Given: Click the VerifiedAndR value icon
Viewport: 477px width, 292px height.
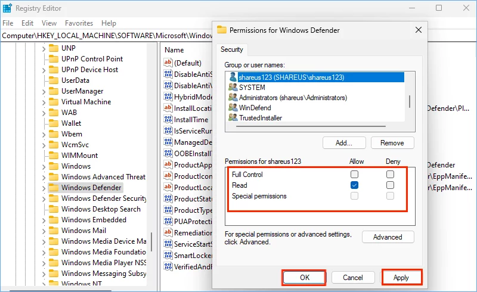Looking at the screenshot, I should point(168,266).
